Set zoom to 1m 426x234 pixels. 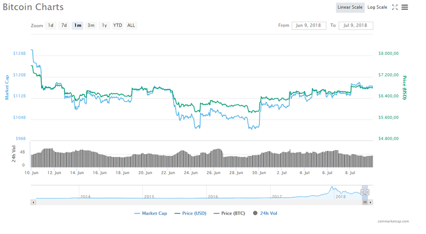pos(78,26)
